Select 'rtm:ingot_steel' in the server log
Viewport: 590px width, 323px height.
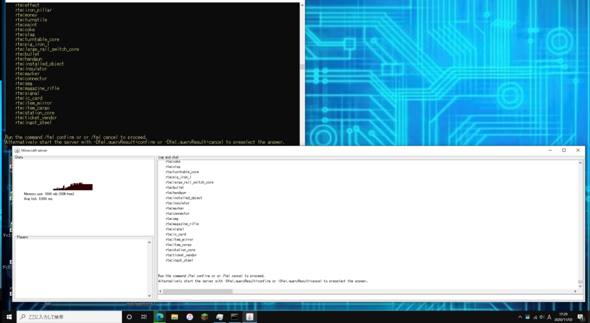pyautogui.click(x=179, y=260)
